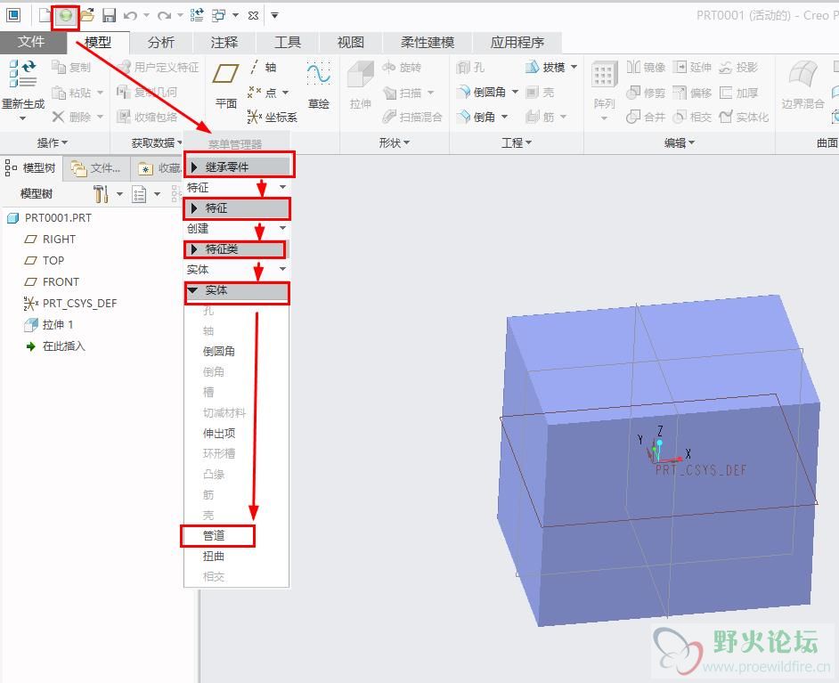Open file with the folder icon
The height and width of the screenshot is (683, 839).
87,15
